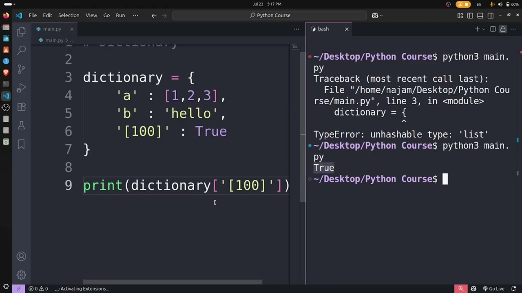
Task: Click the errors and warnings status indicator
Action: 38,289
